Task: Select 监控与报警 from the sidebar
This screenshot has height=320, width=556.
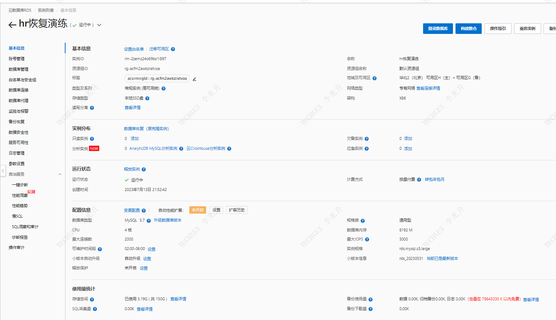Action: point(19,111)
